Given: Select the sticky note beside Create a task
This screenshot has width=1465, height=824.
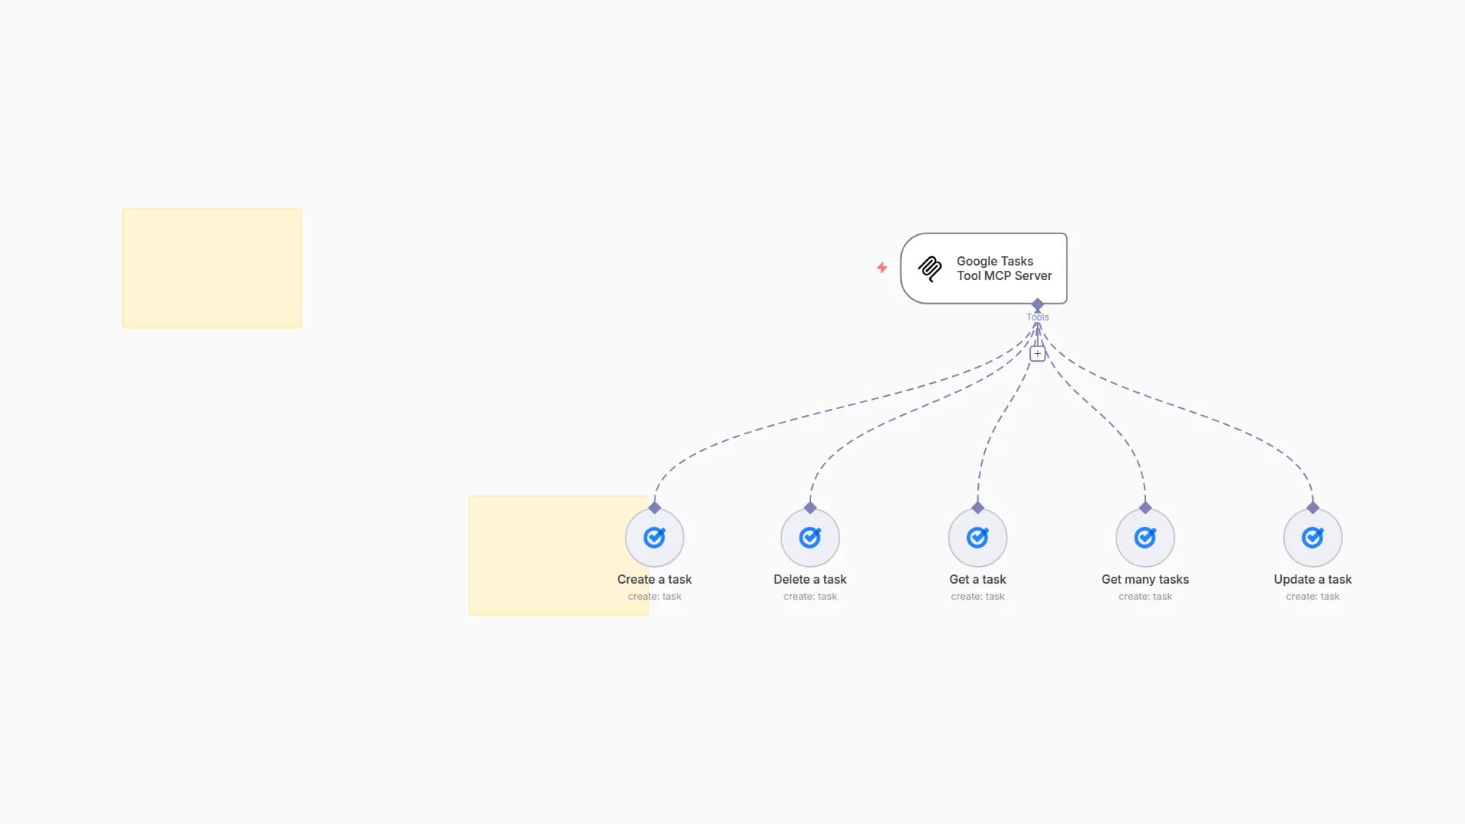Looking at the screenshot, I should coord(546,555).
